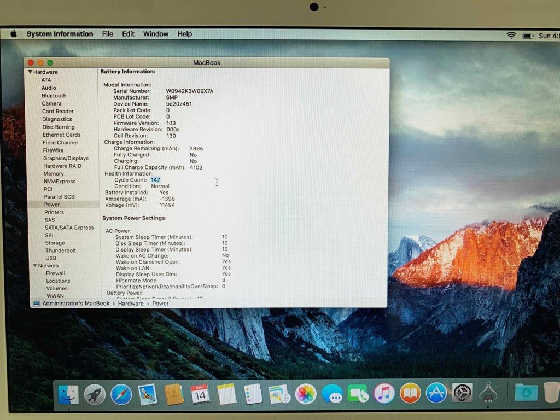
Task: Open the Window menu
Action: coord(155,34)
